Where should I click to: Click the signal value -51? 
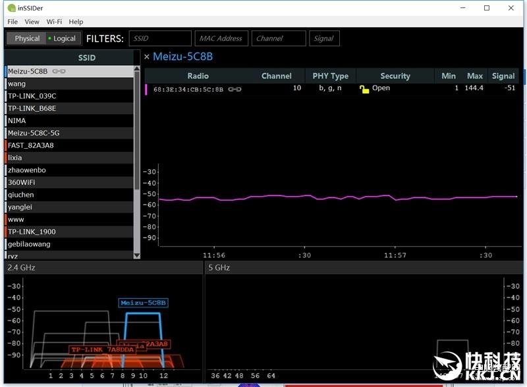coord(509,88)
